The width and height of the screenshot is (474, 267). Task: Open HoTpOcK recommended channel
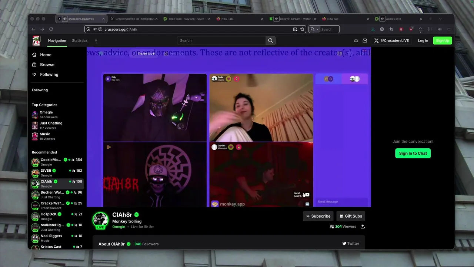pyautogui.click(x=57, y=216)
